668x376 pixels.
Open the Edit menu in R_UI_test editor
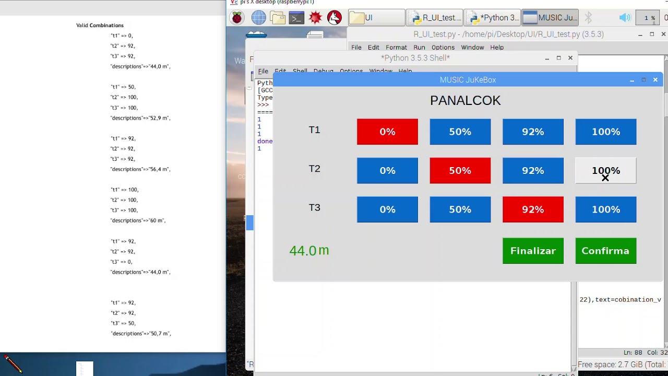[x=373, y=47]
